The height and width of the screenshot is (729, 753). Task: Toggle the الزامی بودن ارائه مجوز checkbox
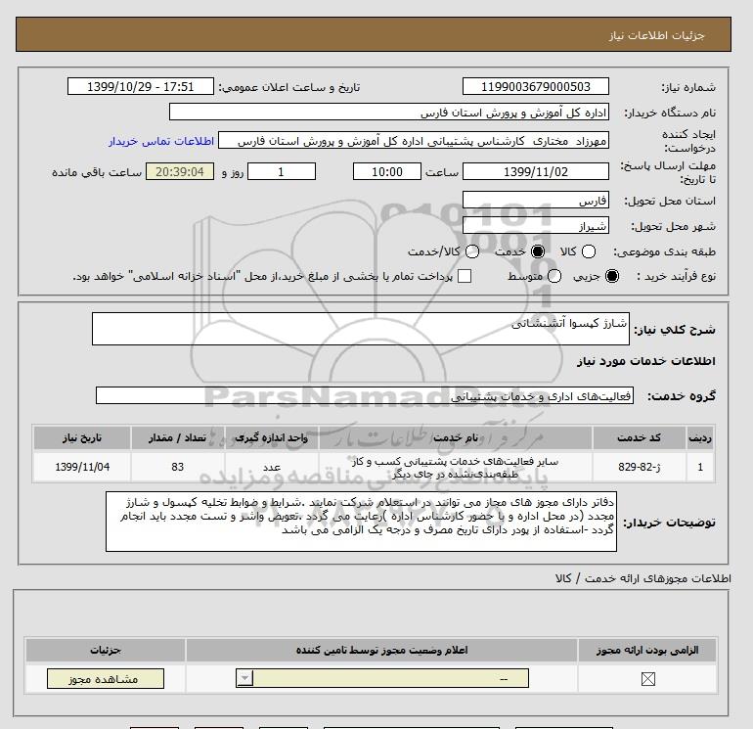click(x=647, y=679)
